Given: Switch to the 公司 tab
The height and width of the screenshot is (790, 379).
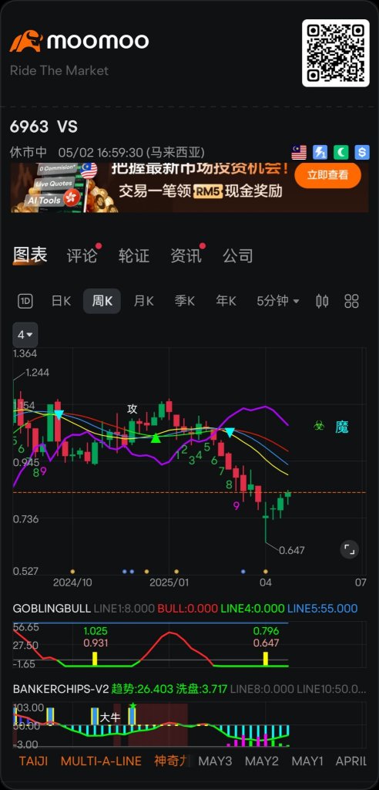Looking at the screenshot, I should [237, 256].
